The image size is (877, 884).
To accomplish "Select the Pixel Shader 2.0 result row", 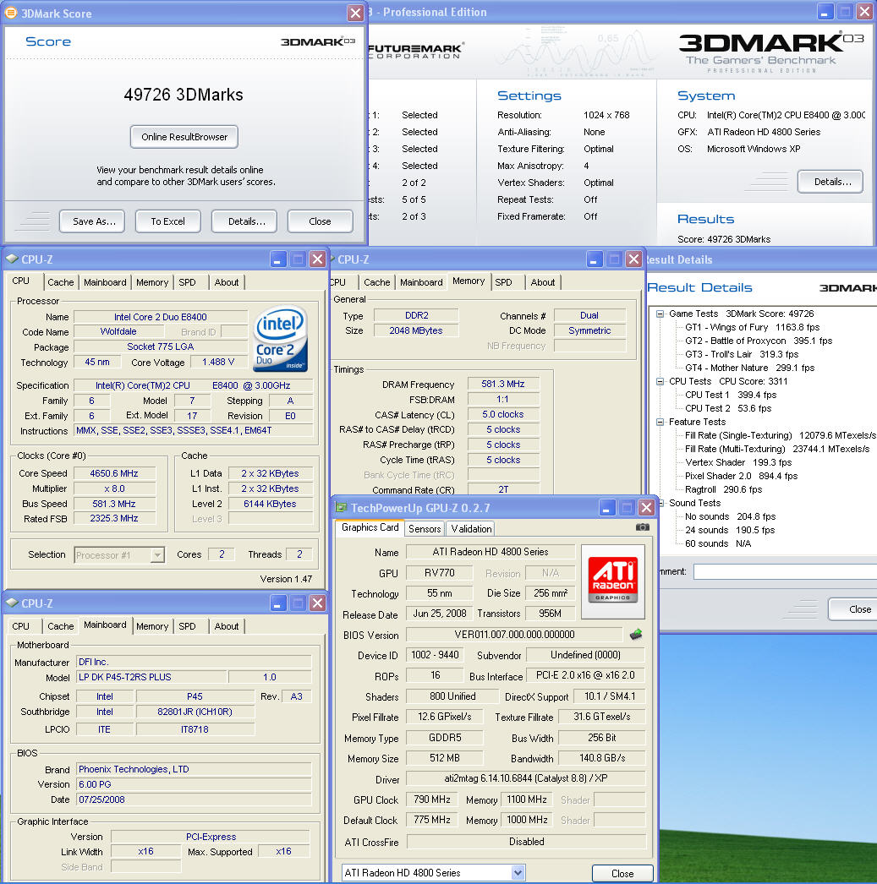I will click(x=741, y=477).
